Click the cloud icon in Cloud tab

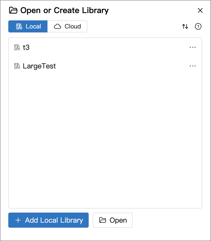[58, 26]
